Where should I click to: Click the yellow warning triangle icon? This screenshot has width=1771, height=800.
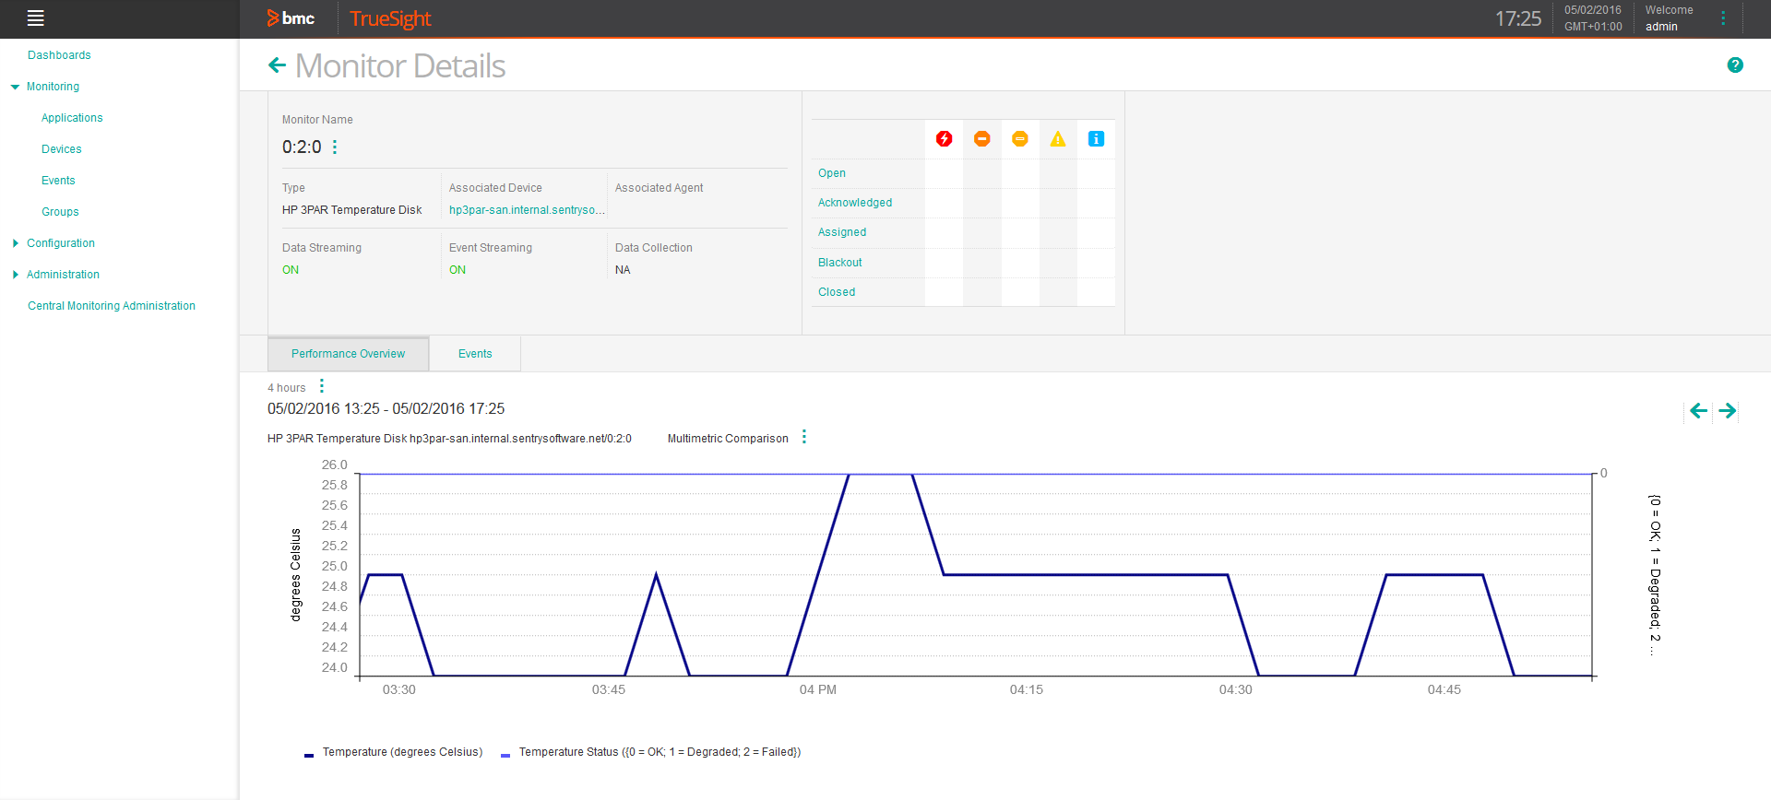[x=1058, y=139]
